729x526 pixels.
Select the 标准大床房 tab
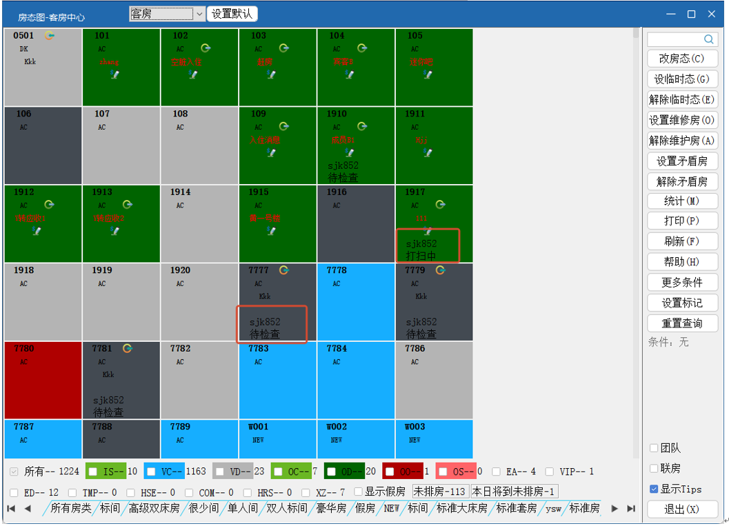[x=462, y=508]
